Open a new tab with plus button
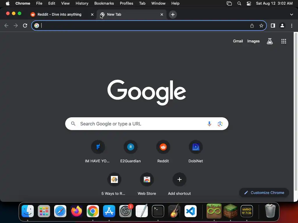 pyautogui.click(x=173, y=15)
